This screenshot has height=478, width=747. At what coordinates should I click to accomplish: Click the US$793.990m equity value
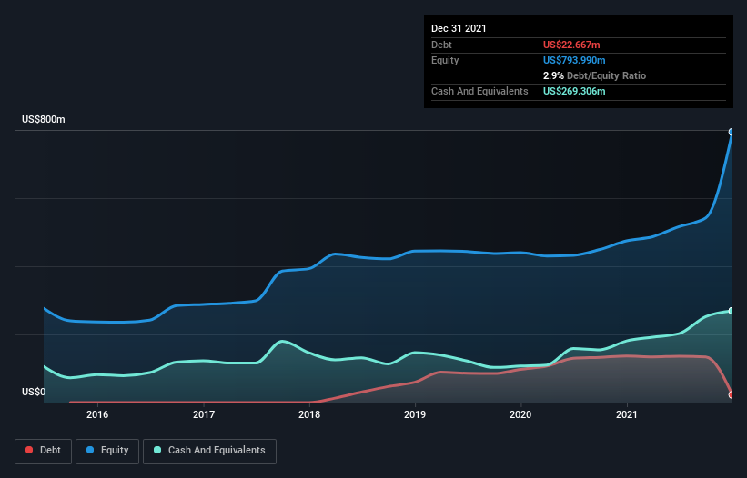coord(574,60)
